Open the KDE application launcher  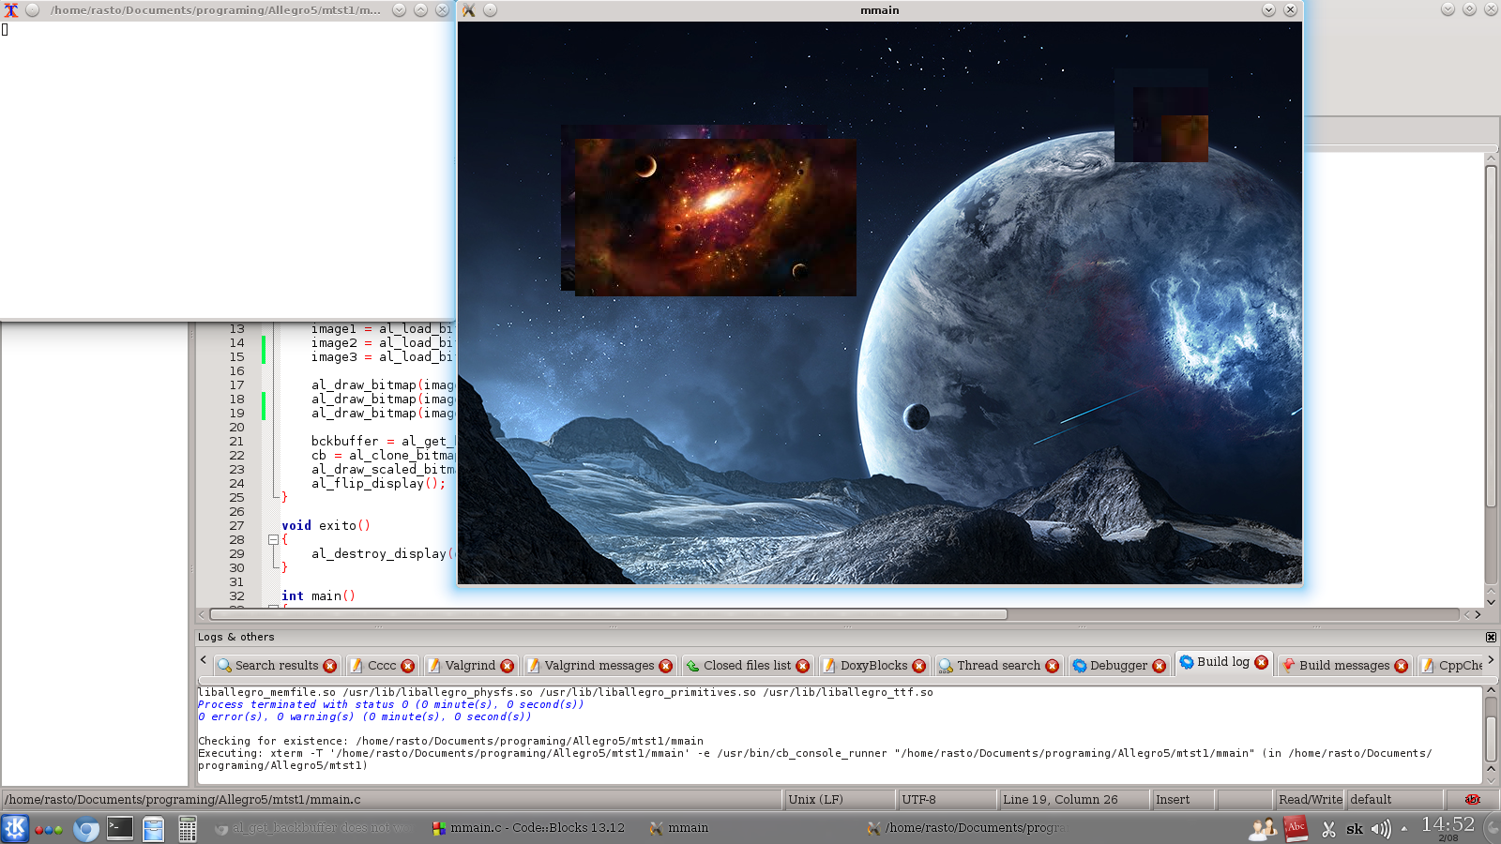click(x=15, y=828)
